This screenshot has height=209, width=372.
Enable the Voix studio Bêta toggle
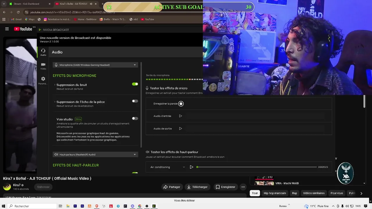click(x=135, y=118)
